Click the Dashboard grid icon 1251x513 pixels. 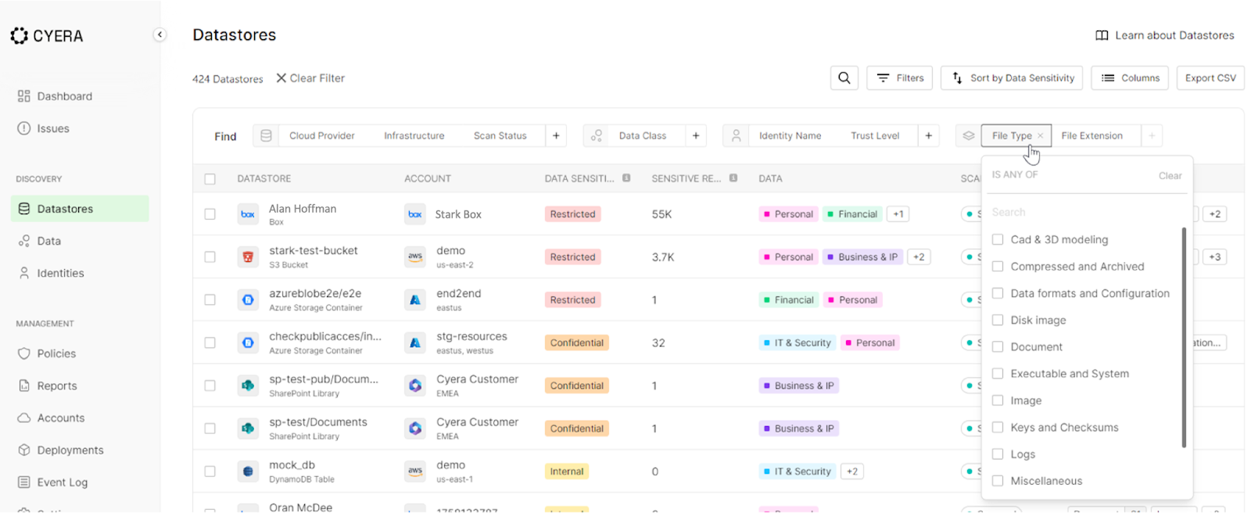(x=24, y=96)
